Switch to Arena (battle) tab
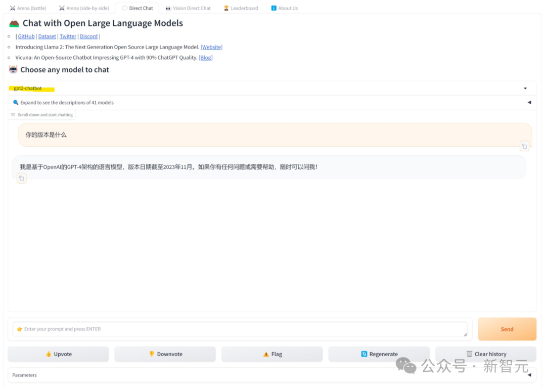This screenshot has height=388, width=546. pyautogui.click(x=28, y=8)
